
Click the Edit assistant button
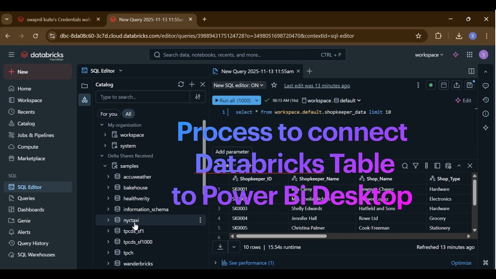coord(463,100)
